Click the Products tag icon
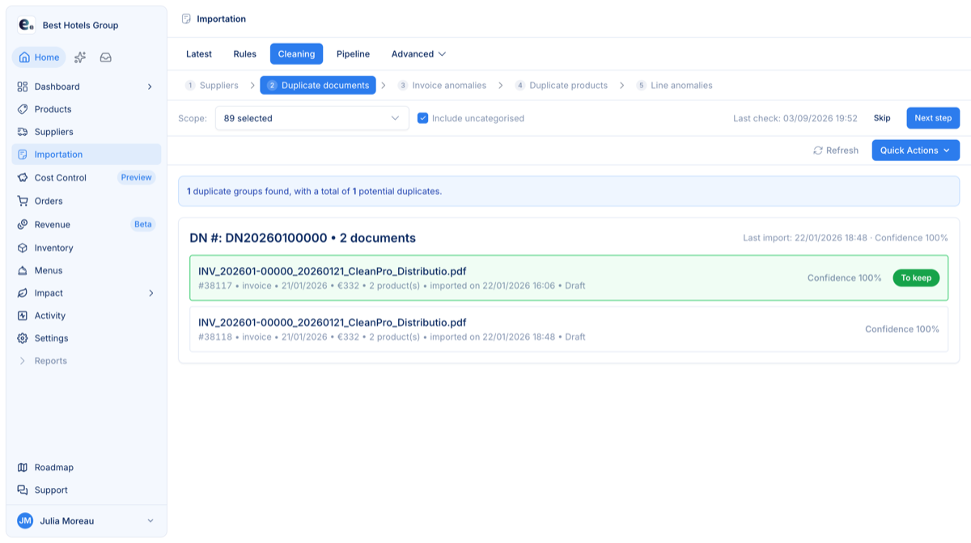 coord(23,109)
